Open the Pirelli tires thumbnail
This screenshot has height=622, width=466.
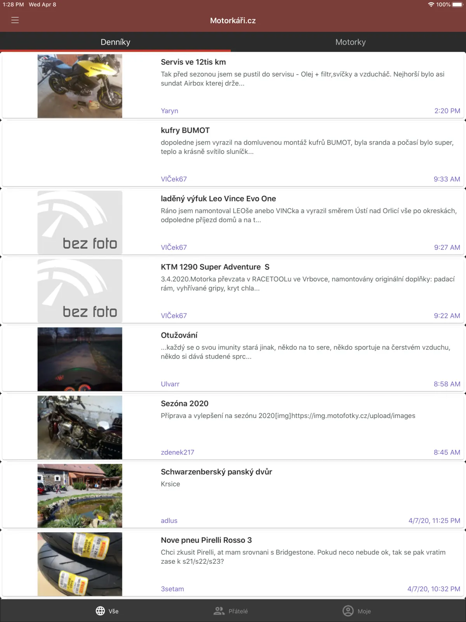80,564
